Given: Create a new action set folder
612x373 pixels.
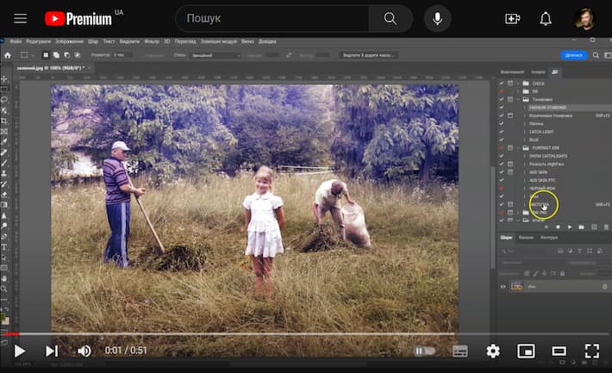Looking at the screenshot, I should tap(582, 227).
